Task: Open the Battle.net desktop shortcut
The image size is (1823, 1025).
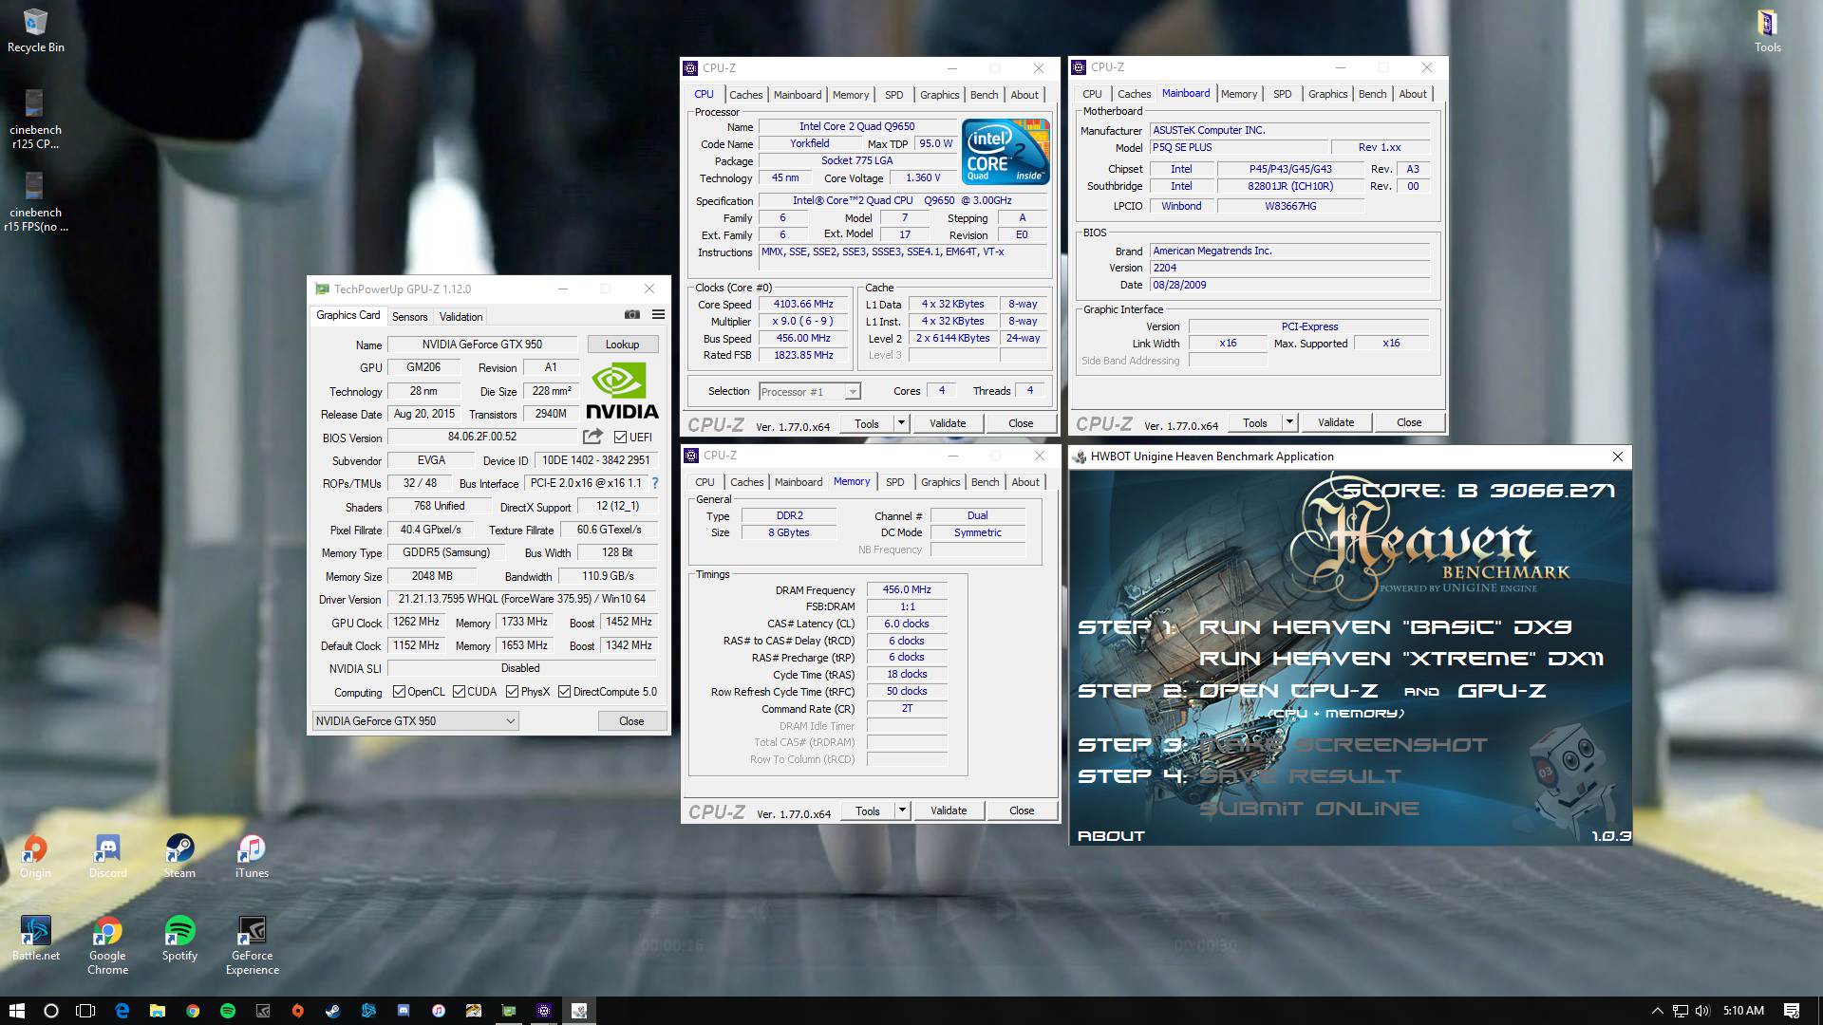Action: point(35,939)
